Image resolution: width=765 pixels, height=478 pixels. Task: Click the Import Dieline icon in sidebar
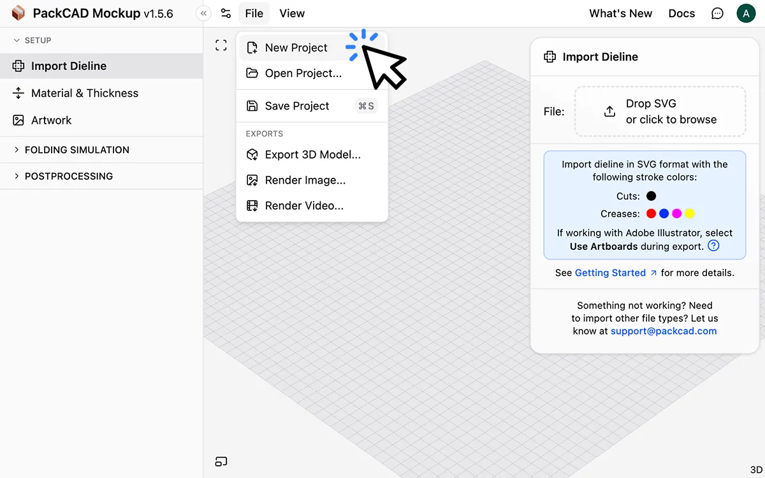point(18,66)
